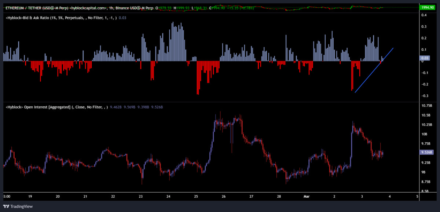
Task: Select the blue trend line drawing
Action: tap(374, 70)
